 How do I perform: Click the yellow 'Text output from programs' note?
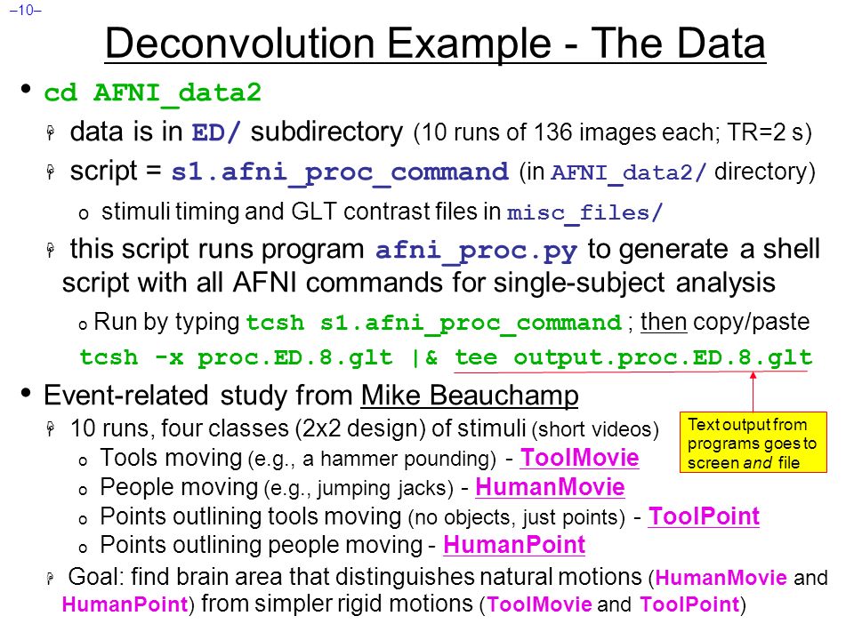pos(753,443)
